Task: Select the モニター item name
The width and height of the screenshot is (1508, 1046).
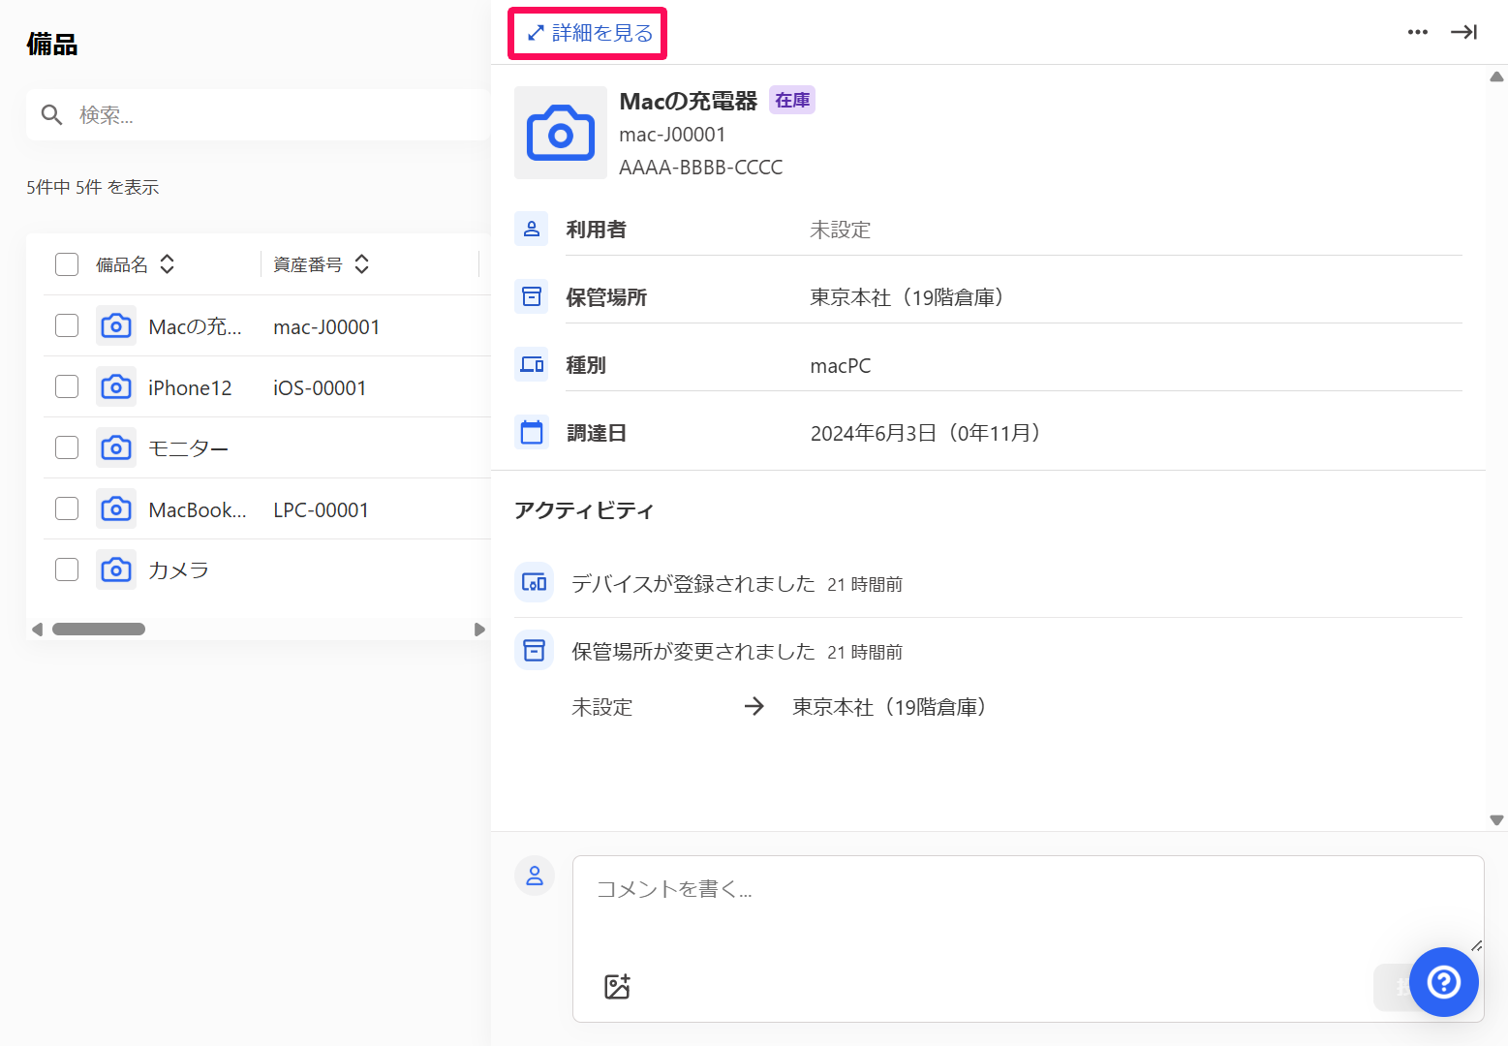Action: pos(189,448)
